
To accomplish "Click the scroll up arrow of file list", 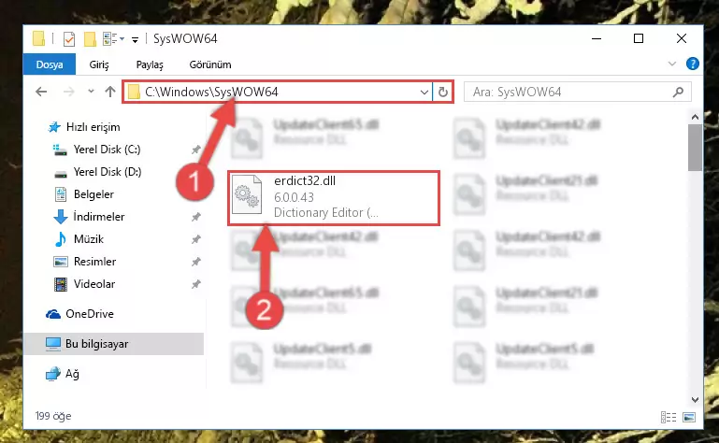I will 695,118.
